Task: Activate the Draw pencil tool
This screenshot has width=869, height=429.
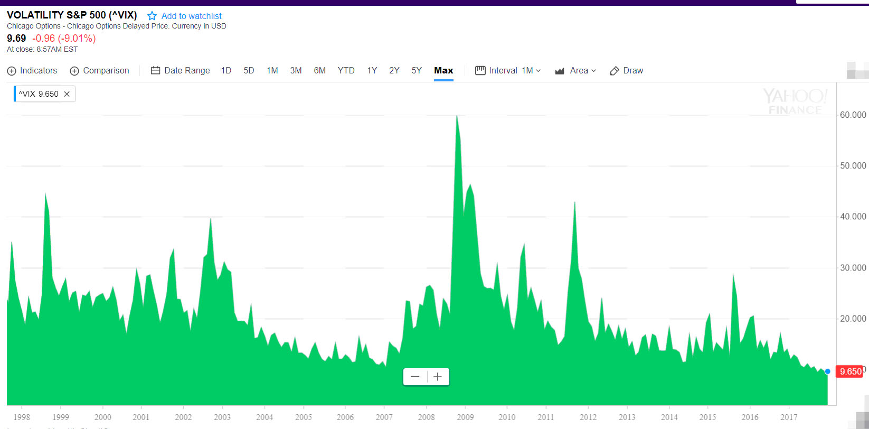Action: click(x=615, y=71)
